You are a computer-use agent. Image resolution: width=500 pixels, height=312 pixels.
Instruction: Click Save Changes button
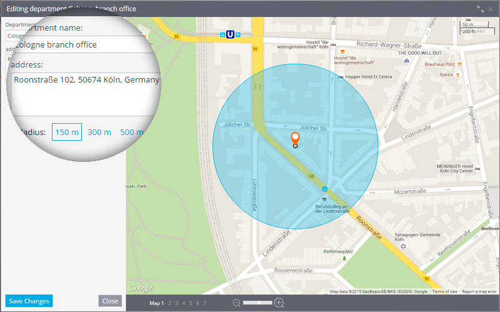(29, 301)
